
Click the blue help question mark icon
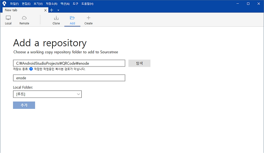(31, 69)
